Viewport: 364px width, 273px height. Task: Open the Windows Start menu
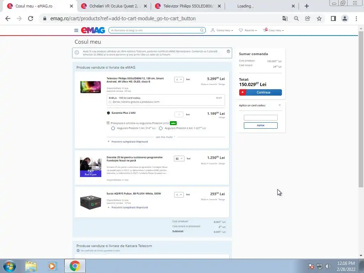pos(9,266)
